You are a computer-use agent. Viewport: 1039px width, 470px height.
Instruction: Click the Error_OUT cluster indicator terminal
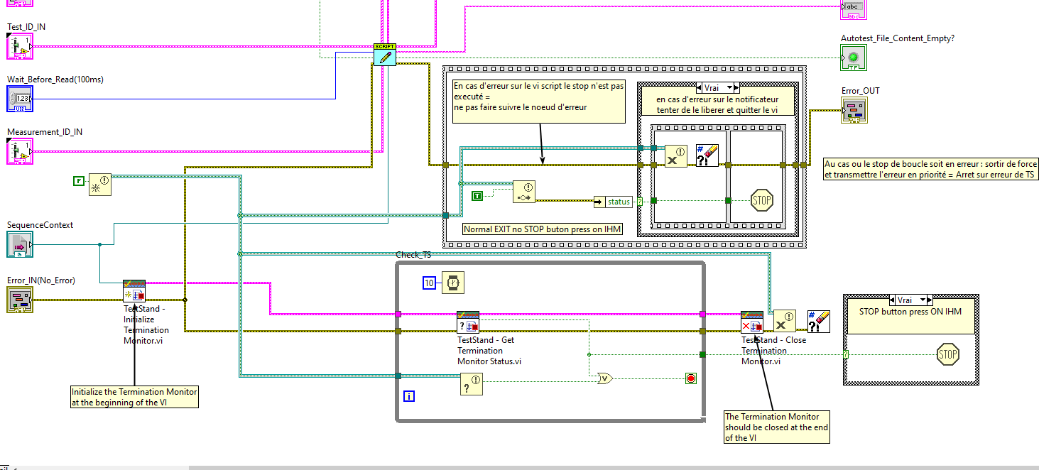[854, 111]
